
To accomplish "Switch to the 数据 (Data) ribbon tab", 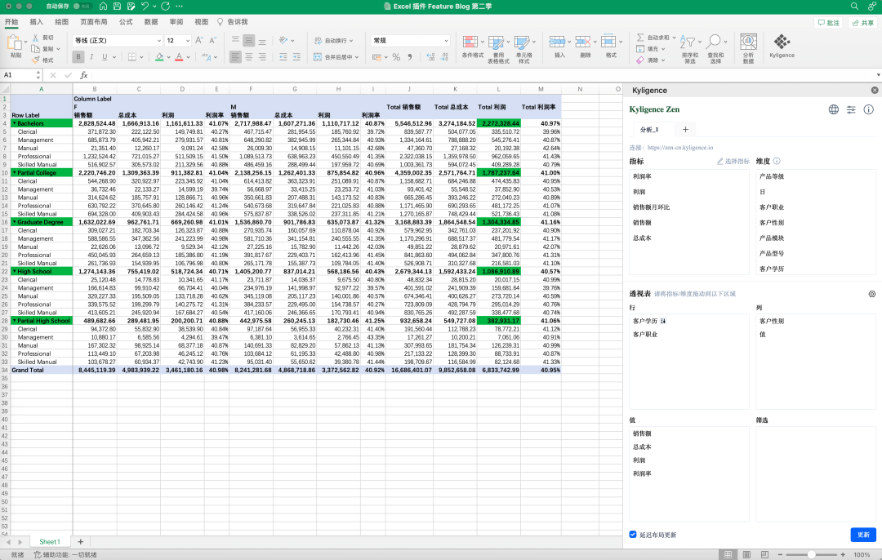I will pyautogui.click(x=151, y=22).
